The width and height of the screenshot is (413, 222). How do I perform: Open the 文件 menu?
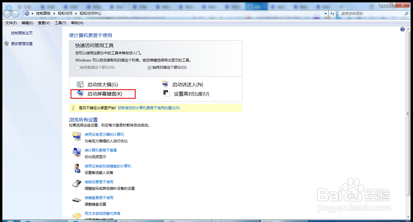pos(10,23)
